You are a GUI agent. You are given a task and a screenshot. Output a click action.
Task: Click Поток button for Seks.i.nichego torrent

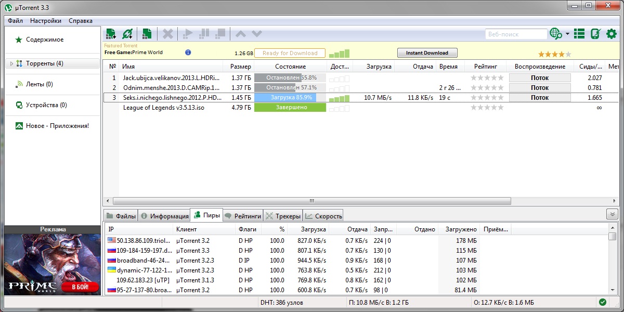pos(540,97)
